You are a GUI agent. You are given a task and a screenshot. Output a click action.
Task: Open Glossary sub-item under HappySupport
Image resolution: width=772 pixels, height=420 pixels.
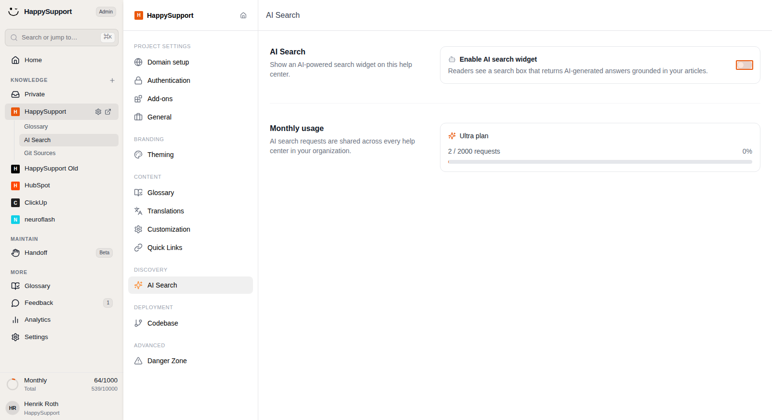click(x=69, y=127)
